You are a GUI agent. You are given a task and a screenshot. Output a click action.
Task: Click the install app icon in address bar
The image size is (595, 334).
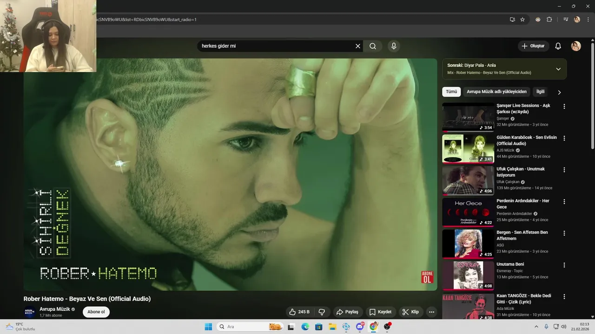point(512,19)
